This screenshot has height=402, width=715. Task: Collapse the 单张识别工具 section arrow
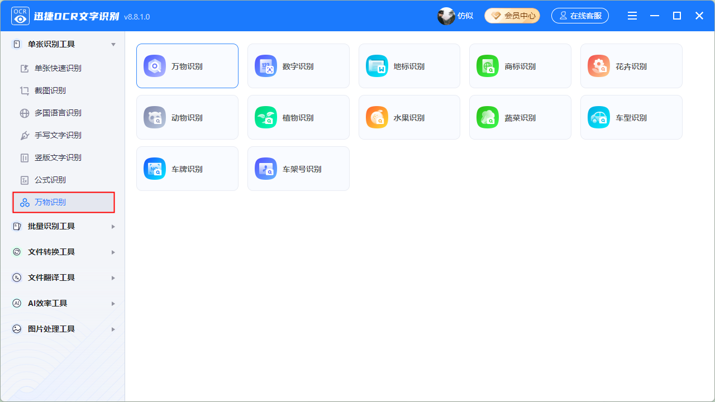coord(113,44)
